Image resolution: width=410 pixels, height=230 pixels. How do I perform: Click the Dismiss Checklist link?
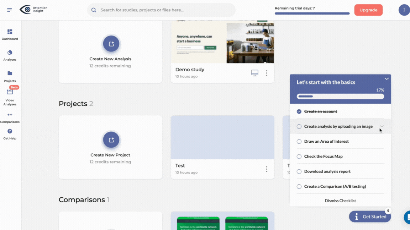[x=340, y=201]
